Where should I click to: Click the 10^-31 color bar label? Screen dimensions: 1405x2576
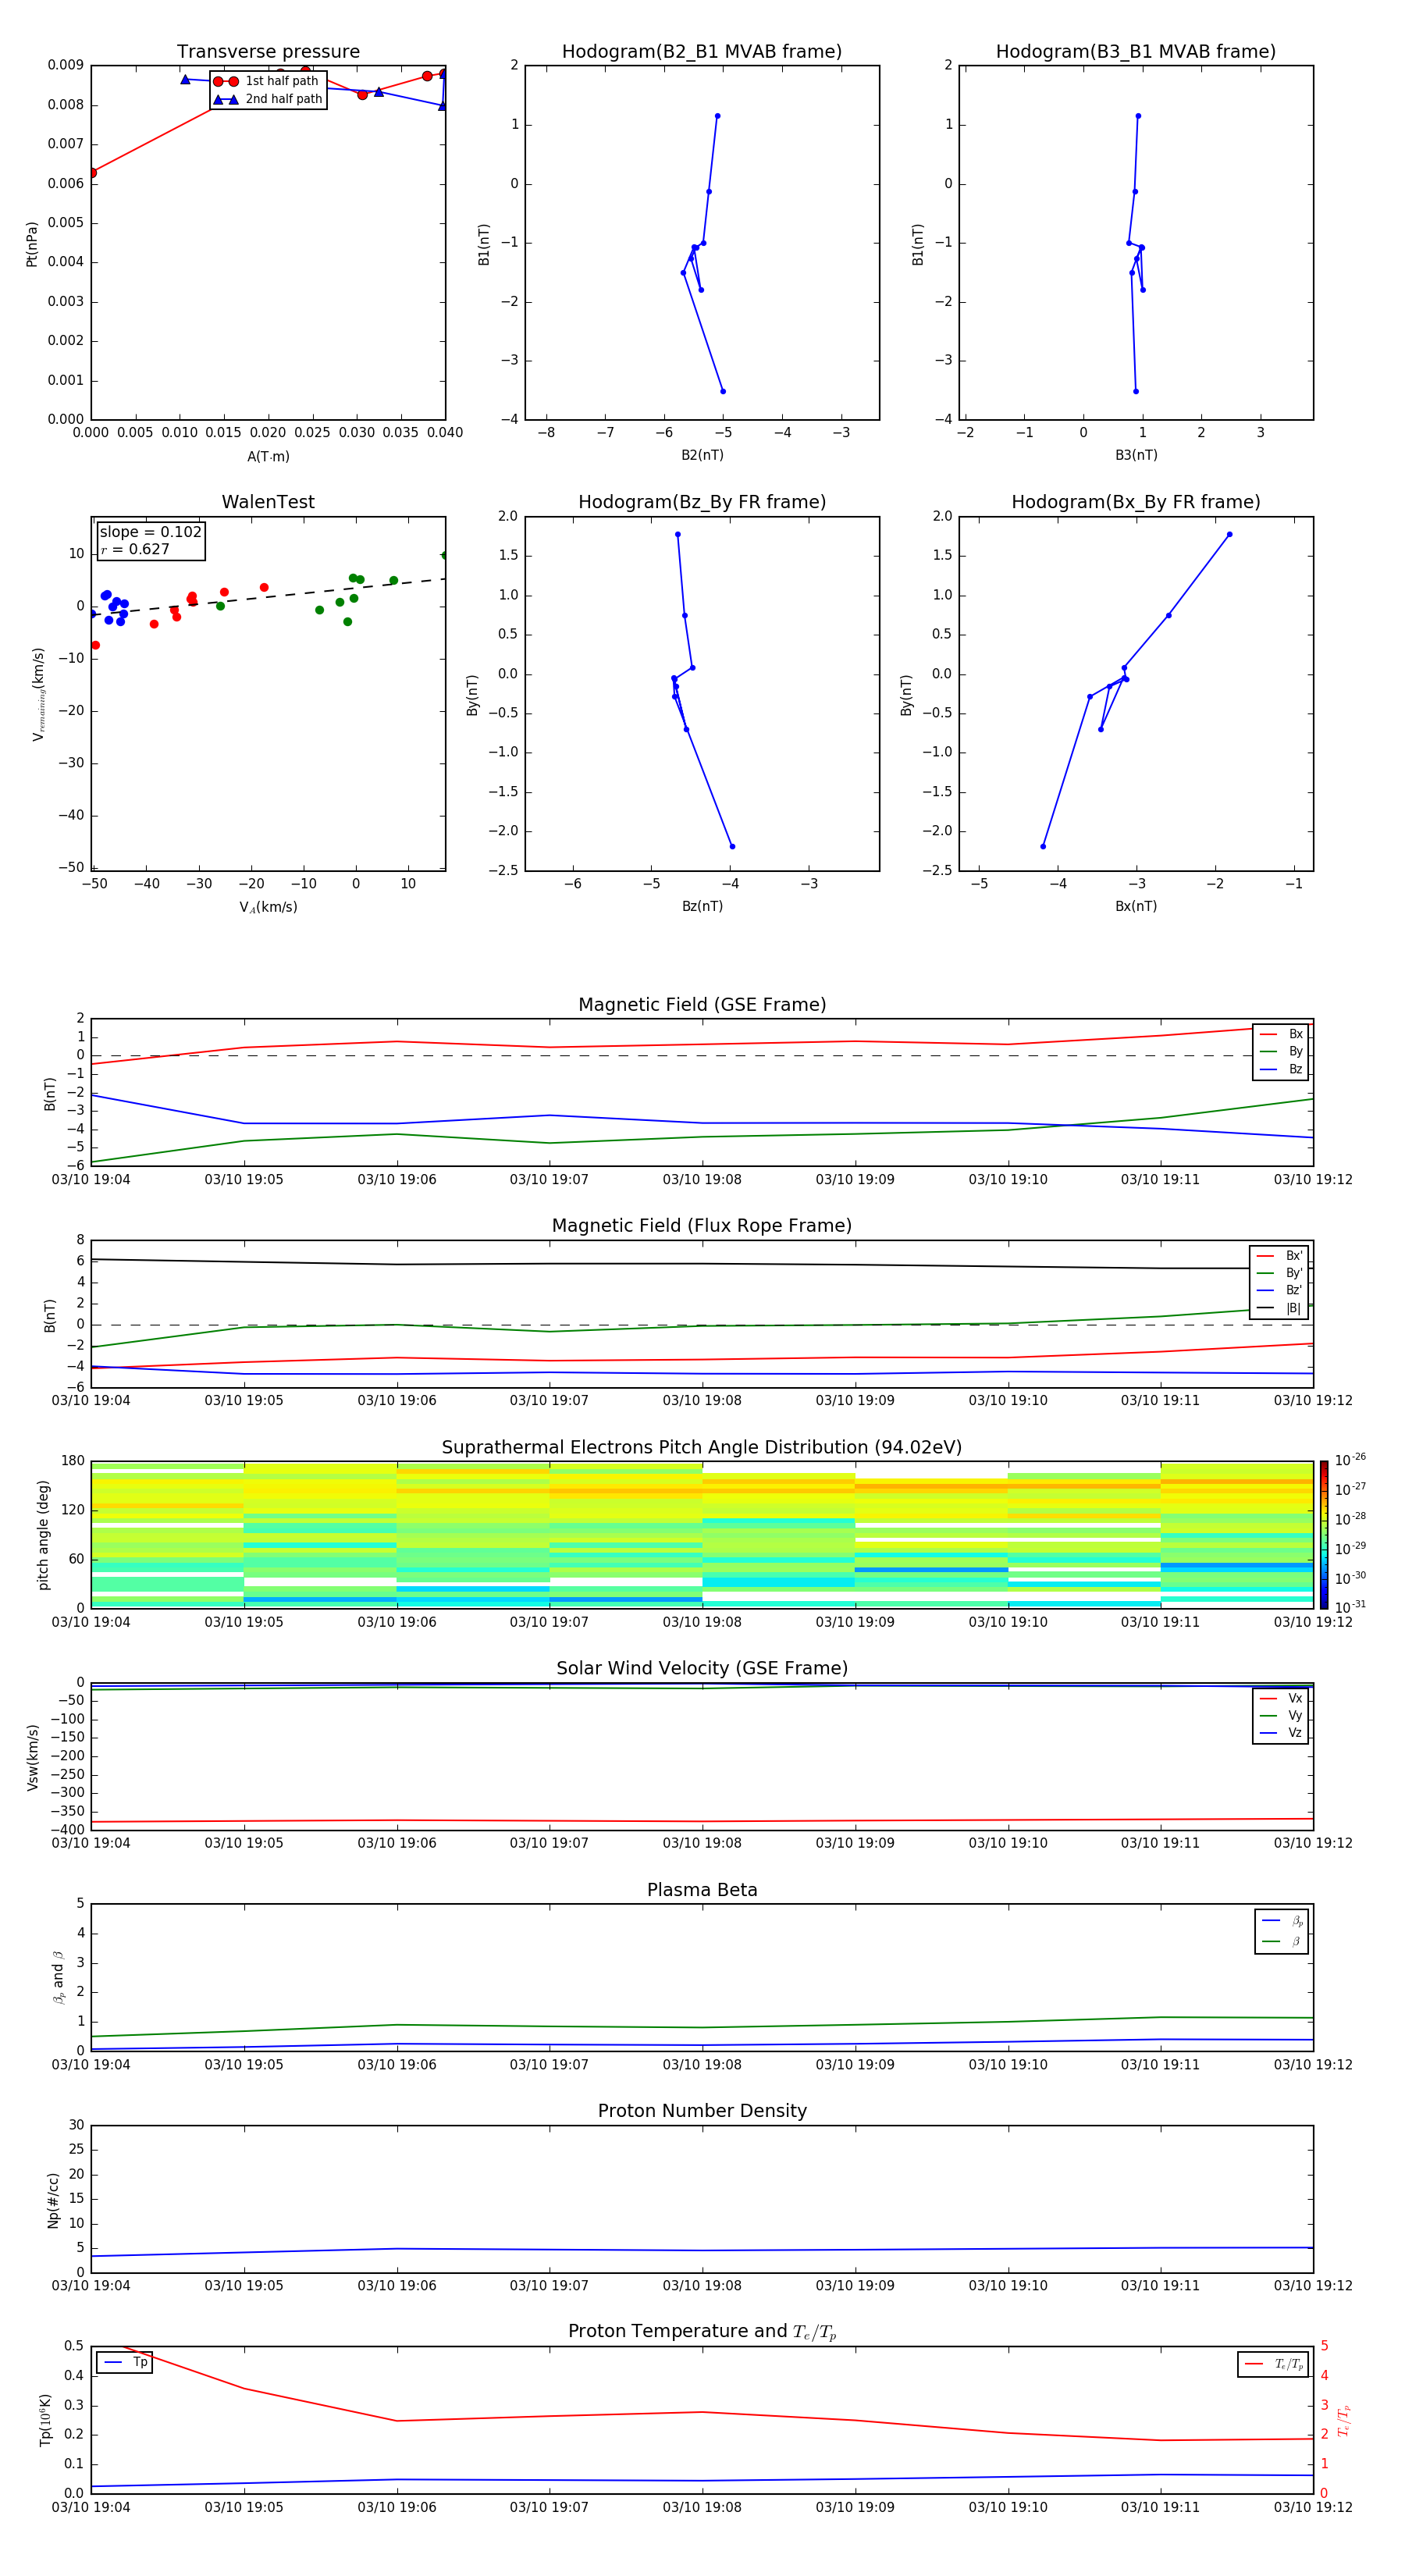click(x=1350, y=1607)
